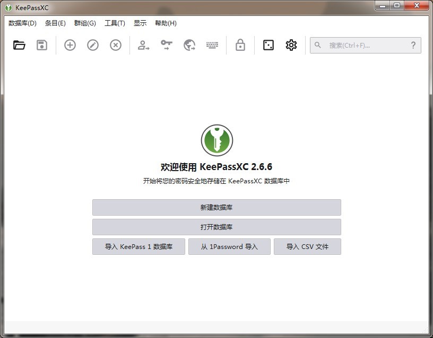Open the password generator dice icon
This screenshot has height=338, width=433.
pyautogui.click(x=268, y=45)
